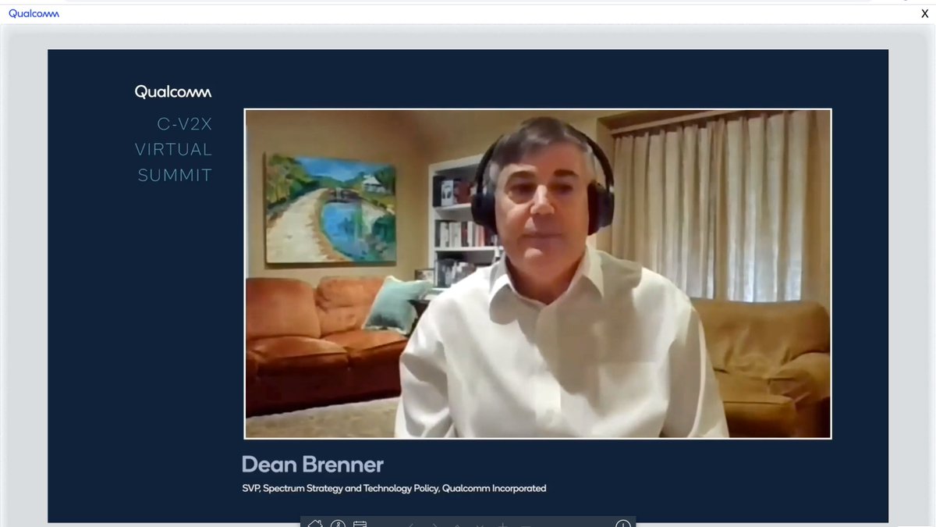Click the circular person icon in bottom toolbar

click(x=338, y=524)
